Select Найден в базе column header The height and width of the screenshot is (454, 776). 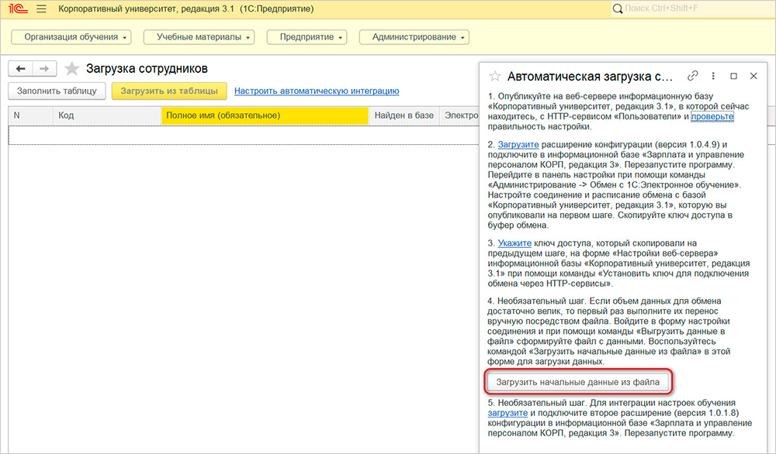click(404, 115)
